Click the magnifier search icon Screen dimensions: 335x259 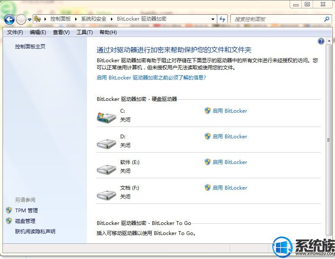point(327,19)
